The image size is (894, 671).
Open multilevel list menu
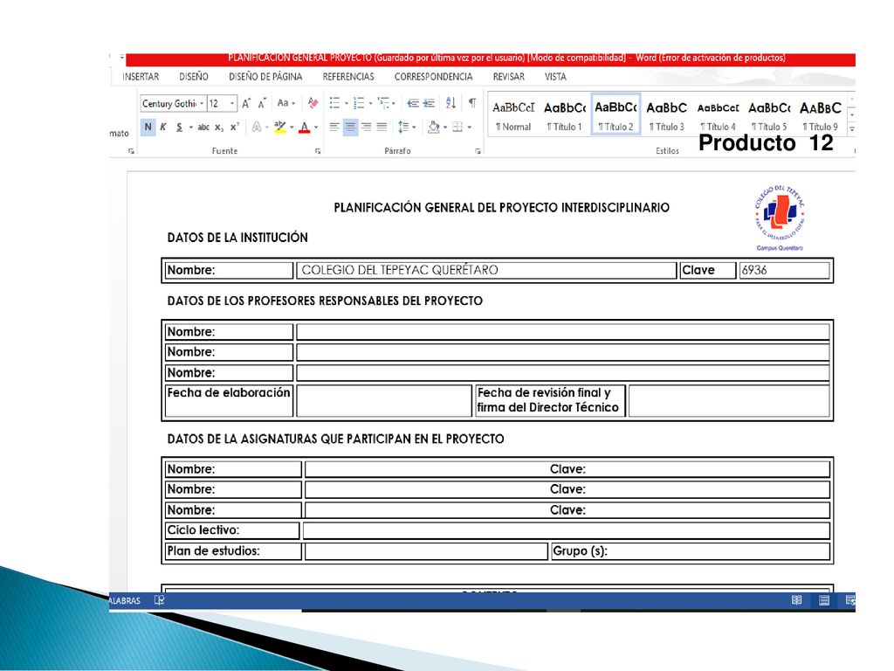pyautogui.click(x=386, y=103)
